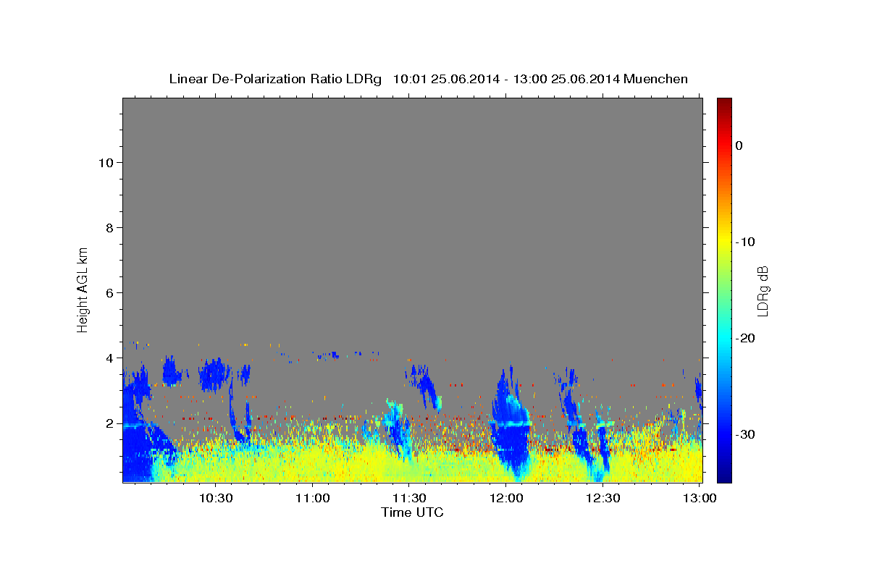The image size is (869, 579).
Task: Click the 'LDRg dB' colorbar label
Action: click(763, 291)
